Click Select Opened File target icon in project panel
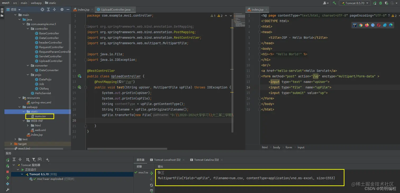 [x=42, y=9]
